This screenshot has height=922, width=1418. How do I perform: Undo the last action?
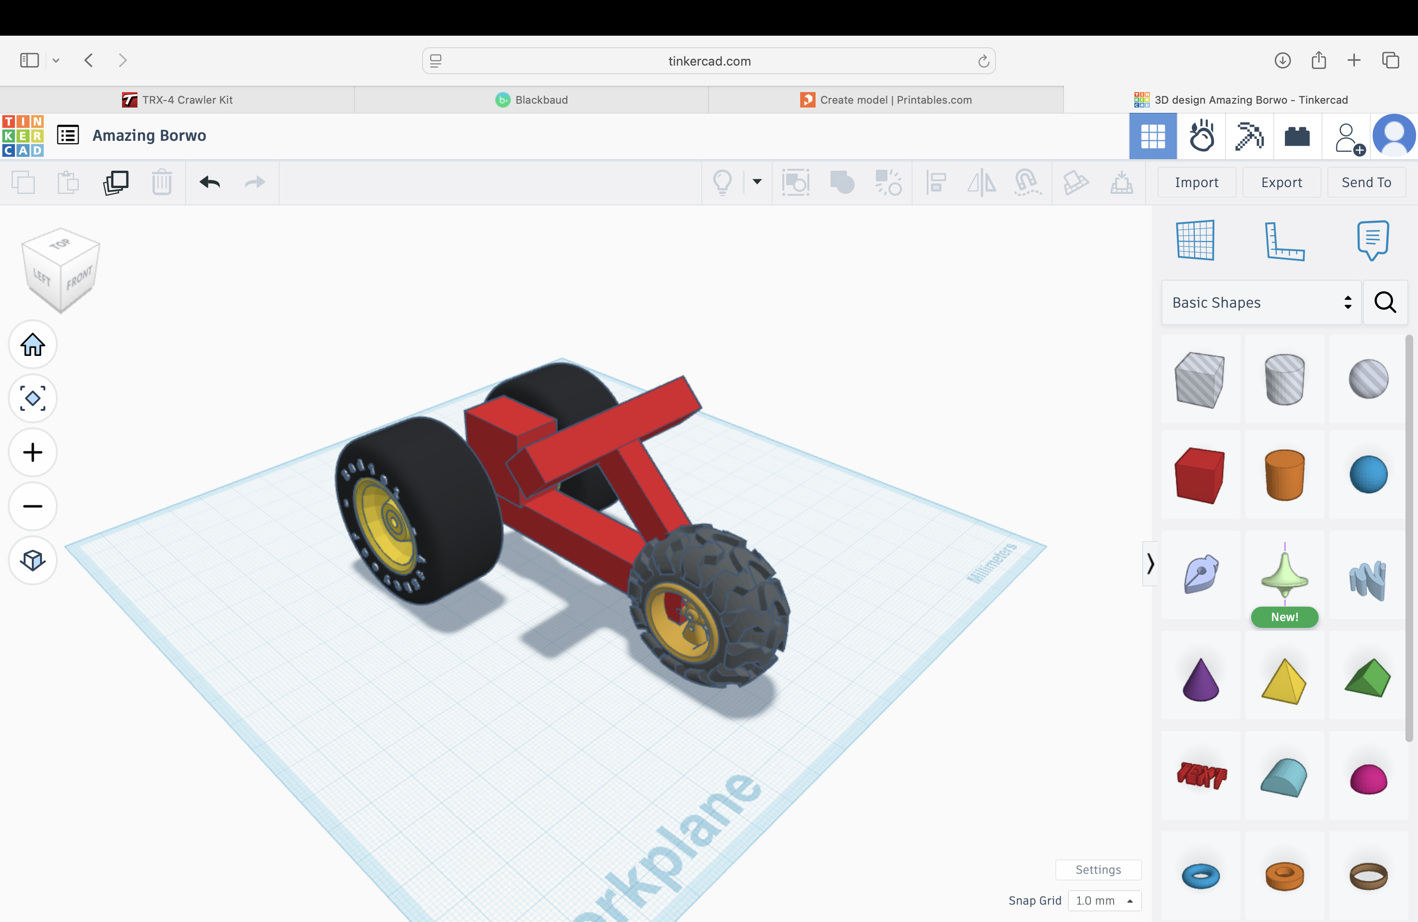tap(210, 182)
